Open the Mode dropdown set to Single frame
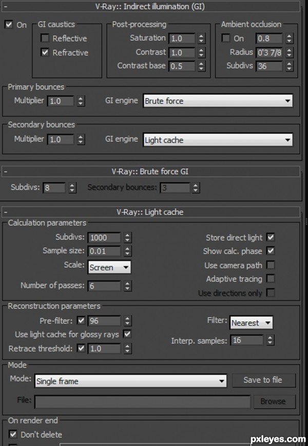 (x=130, y=381)
